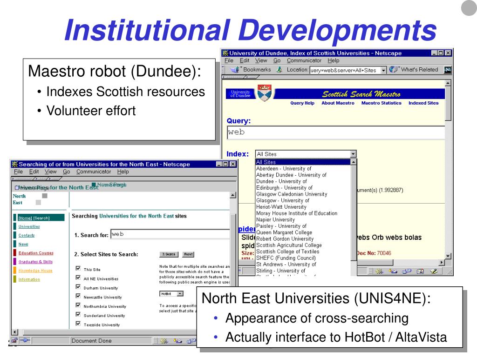Toggle the All NE Universities checkbox
477x357 pixels.
point(78,278)
